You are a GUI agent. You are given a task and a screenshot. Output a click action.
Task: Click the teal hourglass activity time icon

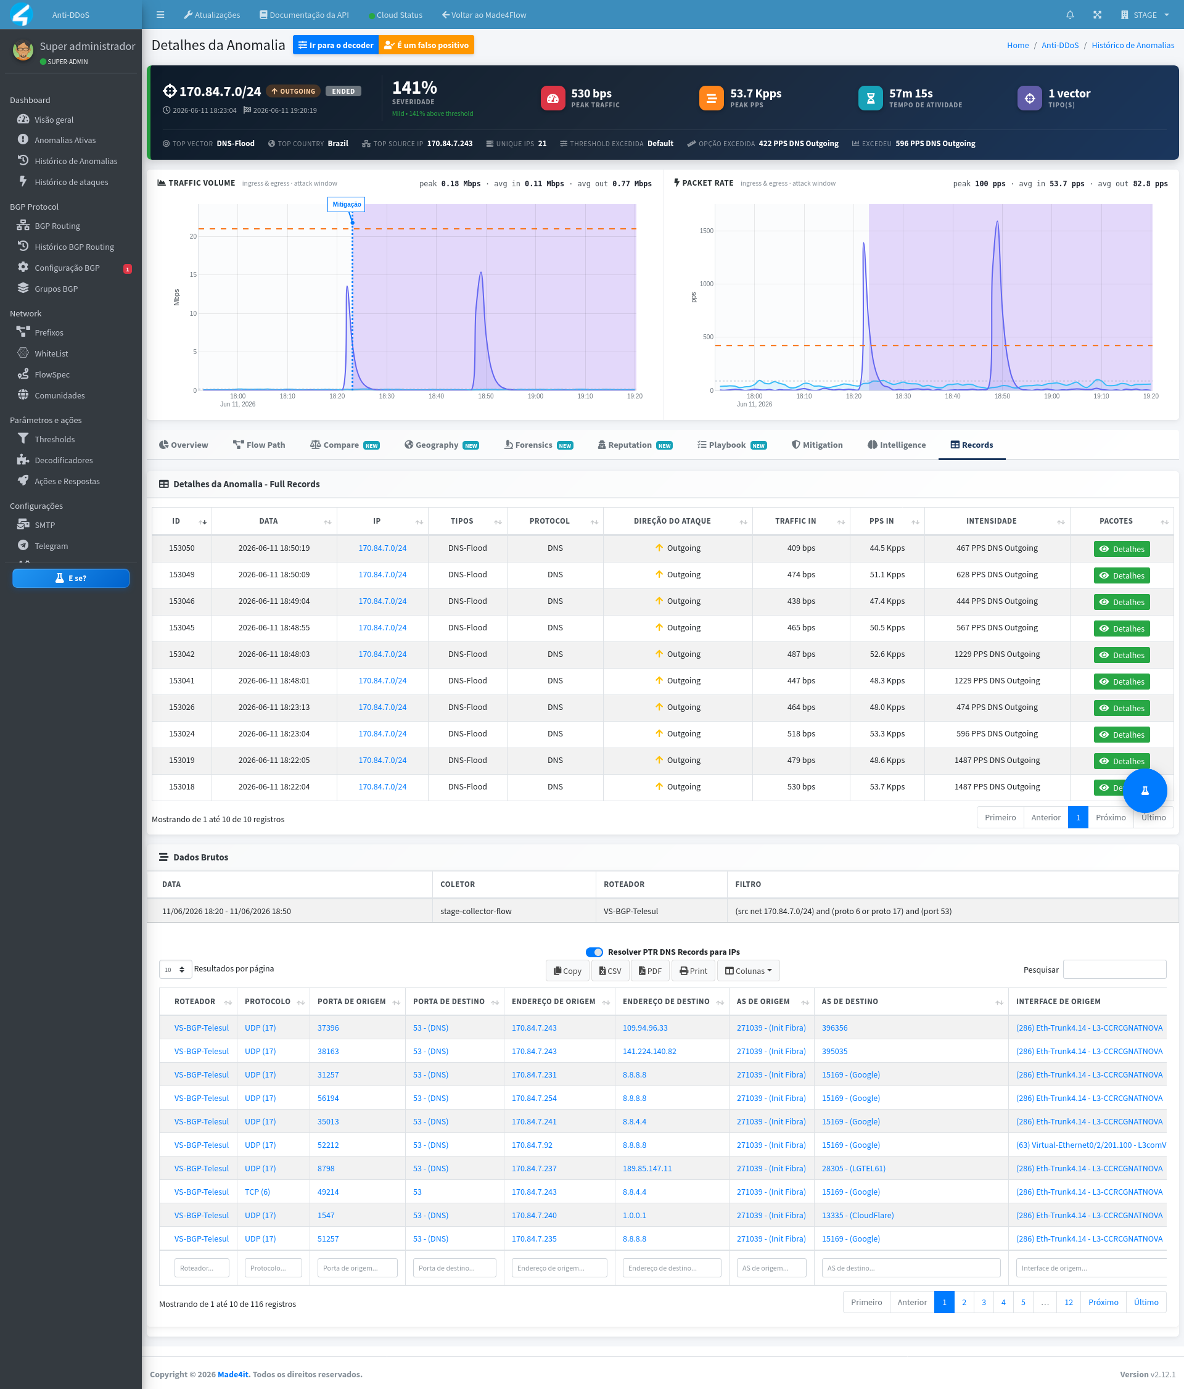(870, 98)
